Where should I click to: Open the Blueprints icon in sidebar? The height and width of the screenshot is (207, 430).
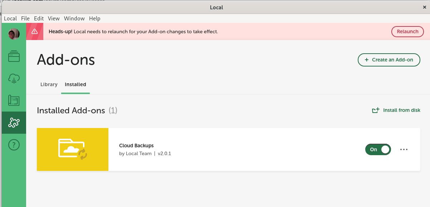14,100
